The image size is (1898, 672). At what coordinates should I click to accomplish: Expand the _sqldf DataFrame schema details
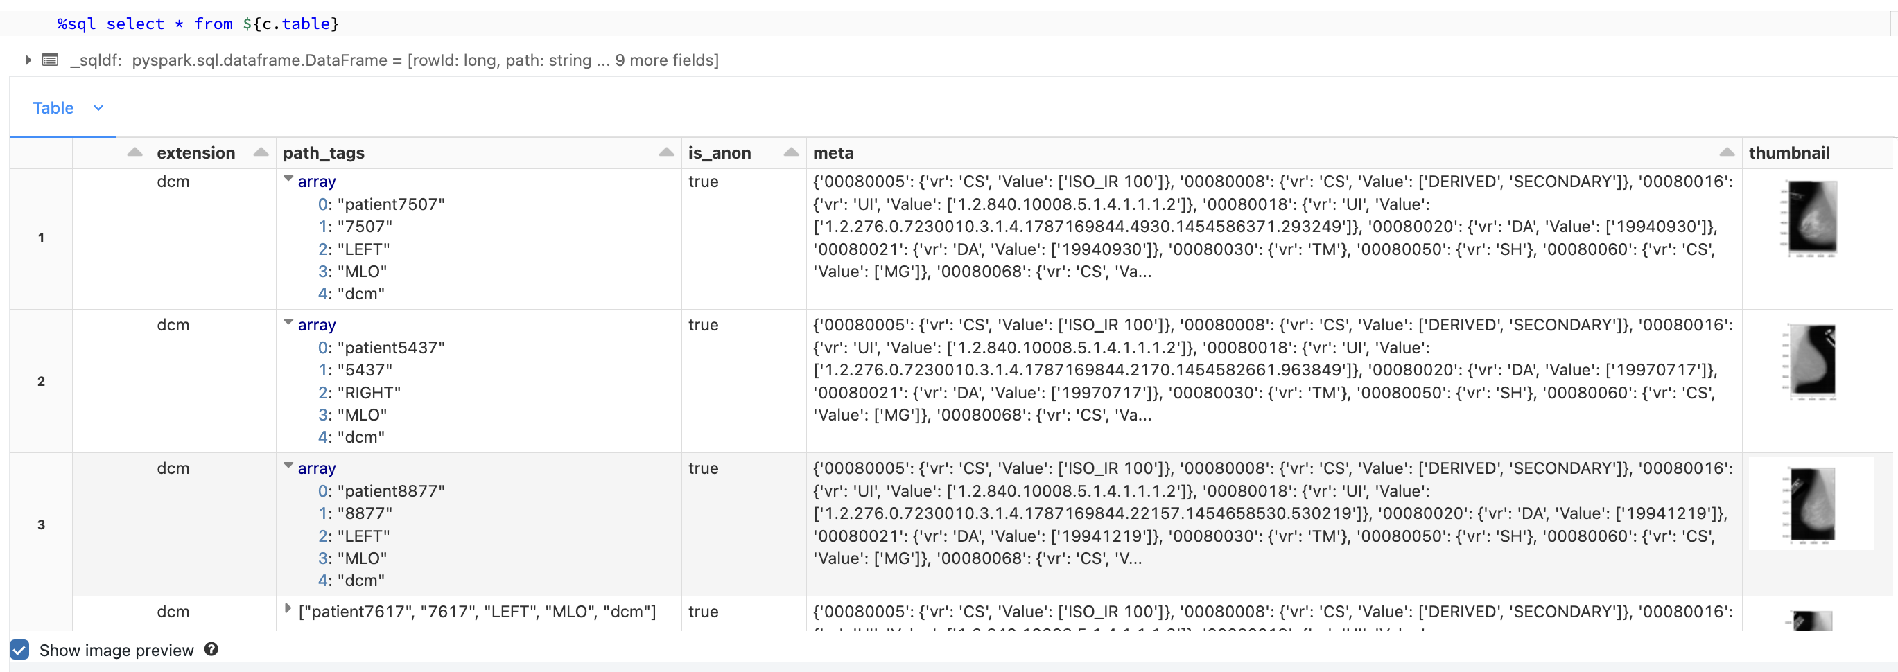tap(28, 60)
